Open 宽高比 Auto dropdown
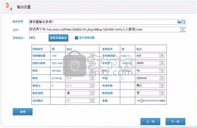This screenshot has width=197, height=128. (92, 86)
